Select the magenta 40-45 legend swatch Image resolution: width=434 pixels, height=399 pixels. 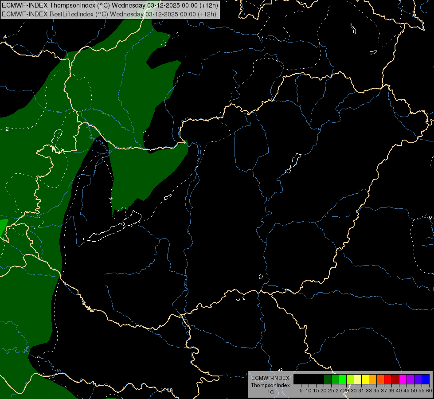click(x=403, y=379)
